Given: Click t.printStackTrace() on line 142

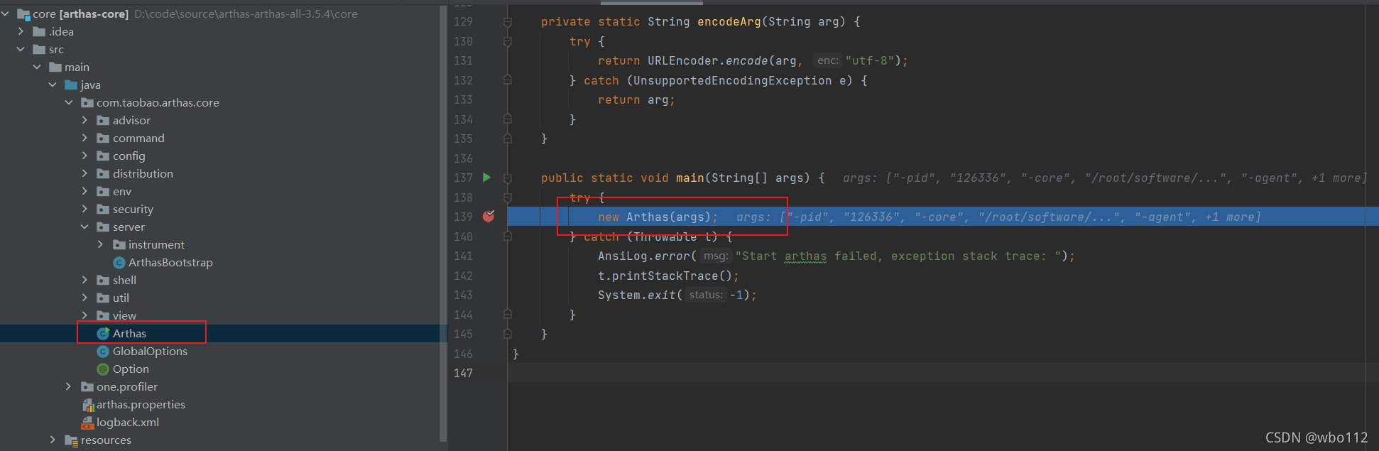Looking at the screenshot, I should 665,276.
